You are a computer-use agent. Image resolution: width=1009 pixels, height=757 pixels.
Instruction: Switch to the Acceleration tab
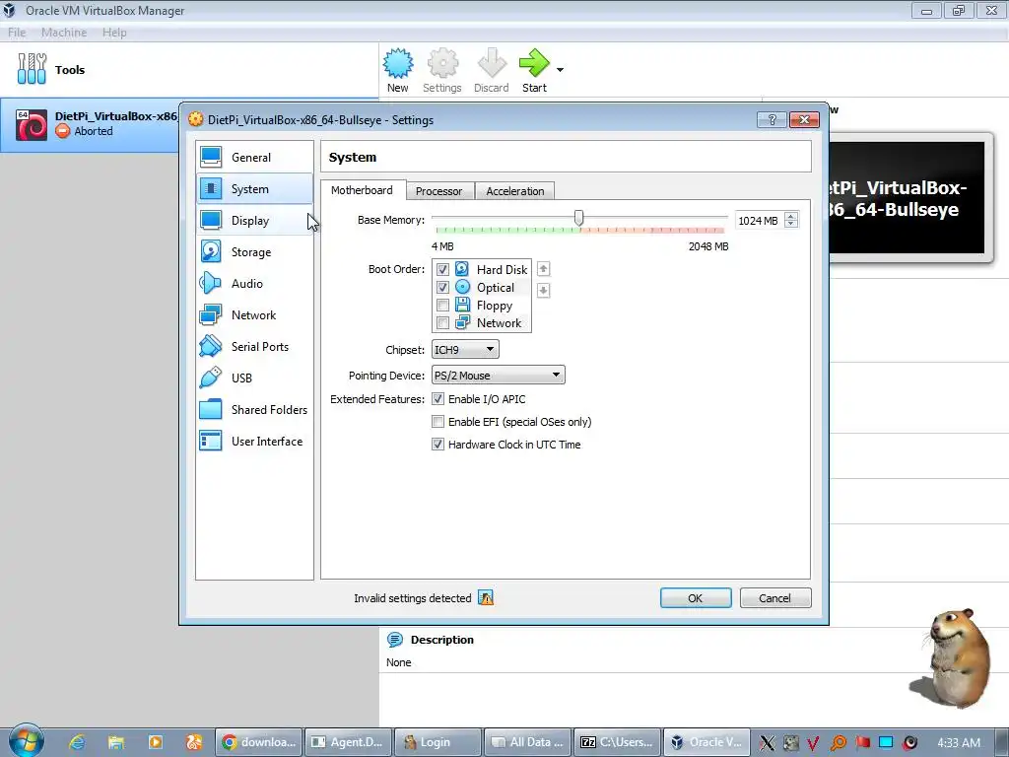[x=514, y=191]
